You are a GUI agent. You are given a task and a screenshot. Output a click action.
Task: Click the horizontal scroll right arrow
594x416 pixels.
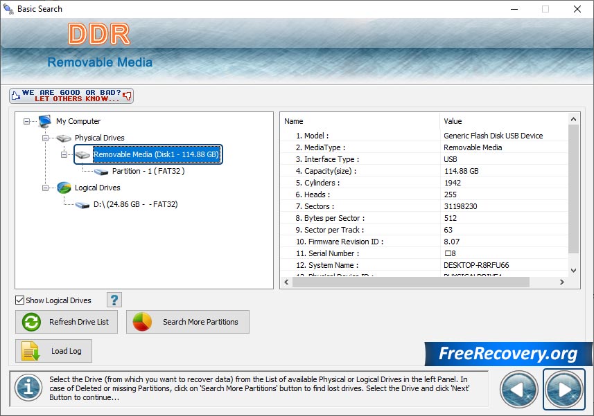pos(562,282)
